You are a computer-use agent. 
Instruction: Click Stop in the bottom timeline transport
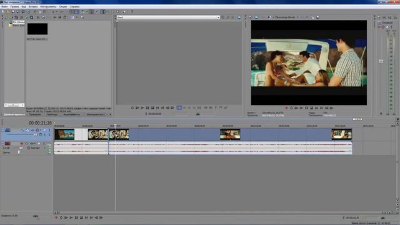[81, 217]
